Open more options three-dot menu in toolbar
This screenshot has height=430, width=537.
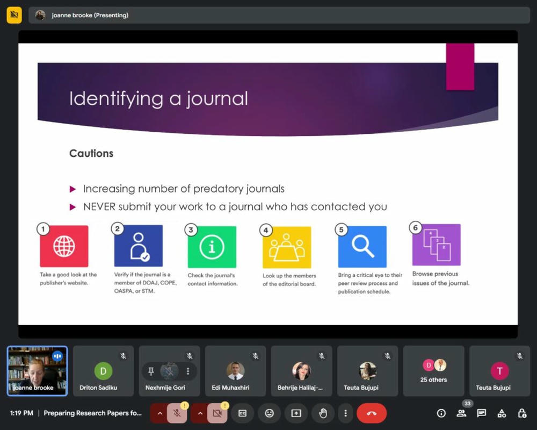(345, 413)
